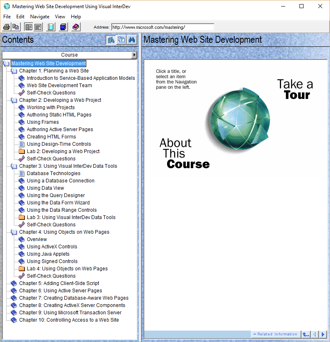330x342 pixels.
Task: Open Using Signed Controls topic
Action: pyautogui.click(x=52, y=261)
